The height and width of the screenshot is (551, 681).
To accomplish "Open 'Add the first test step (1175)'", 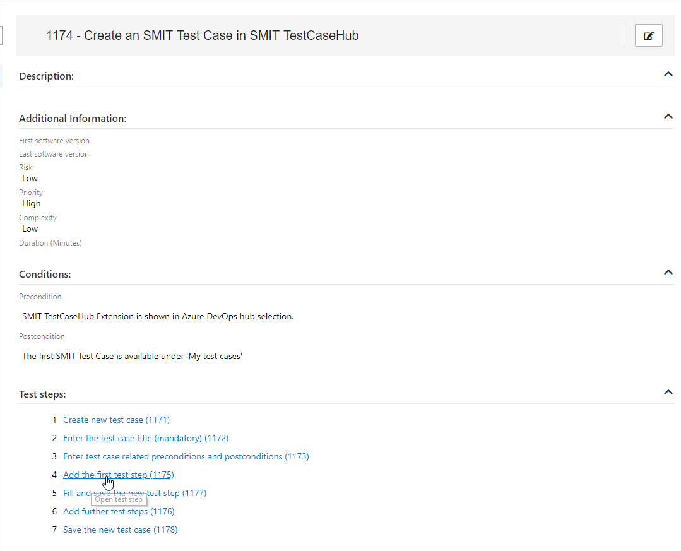I will [x=118, y=474].
